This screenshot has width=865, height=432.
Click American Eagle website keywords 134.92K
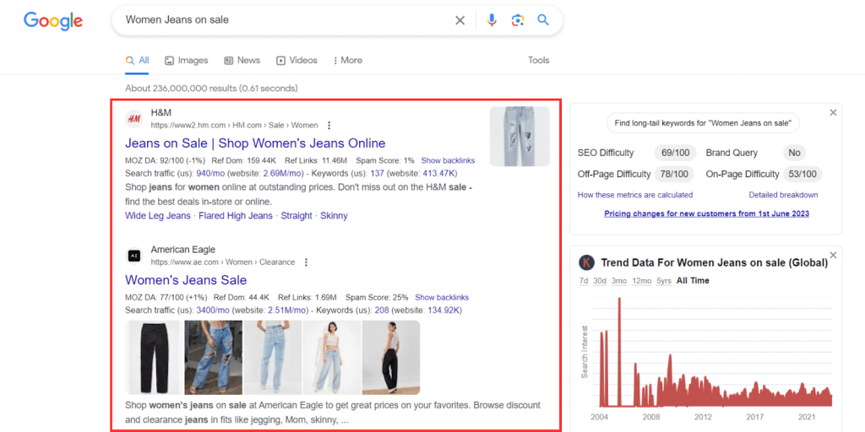point(443,310)
